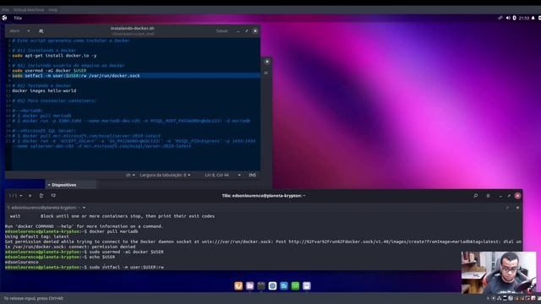
Task: Open the Largura da tabulação dropdown
Action: (x=165, y=175)
